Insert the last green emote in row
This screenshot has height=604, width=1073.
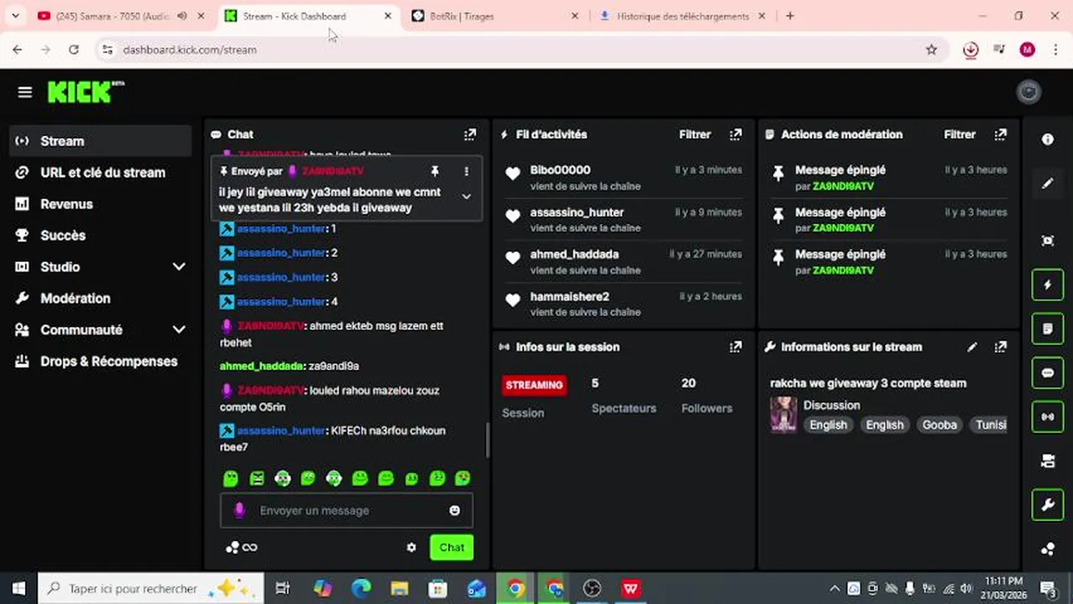[463, 478]
